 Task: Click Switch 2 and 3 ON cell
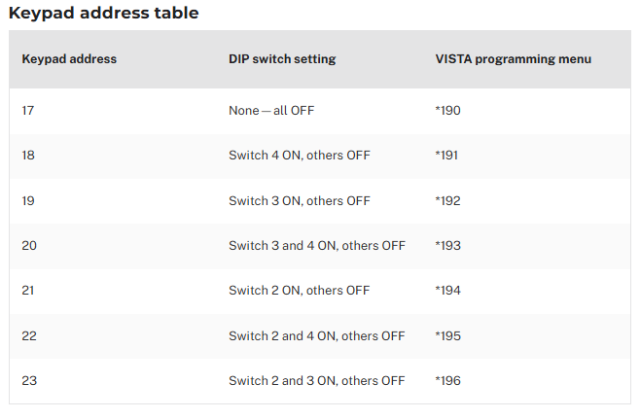coord(317,381)
